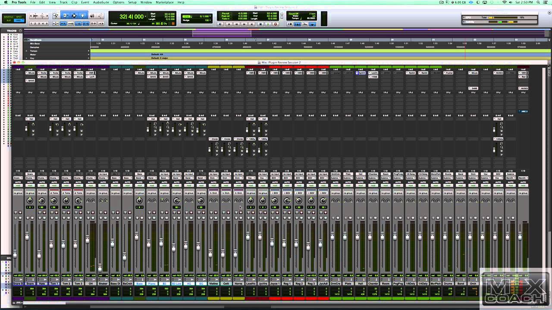
Task: Click the red Record transport button
Action: coord(276,24)
